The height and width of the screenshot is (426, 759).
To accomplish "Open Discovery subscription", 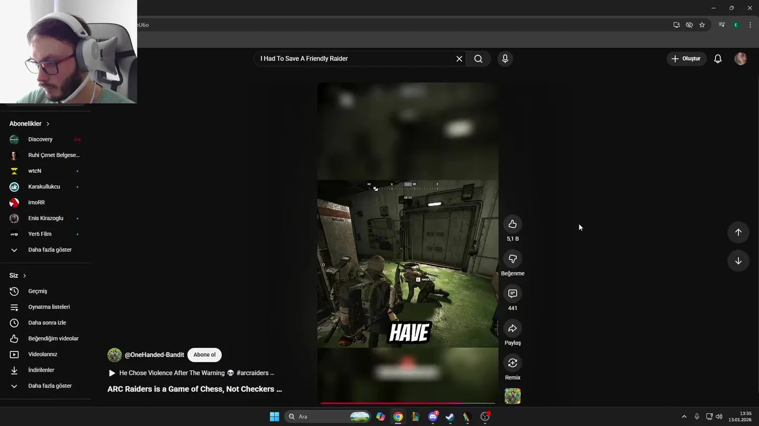I will (x=46, y=140).
